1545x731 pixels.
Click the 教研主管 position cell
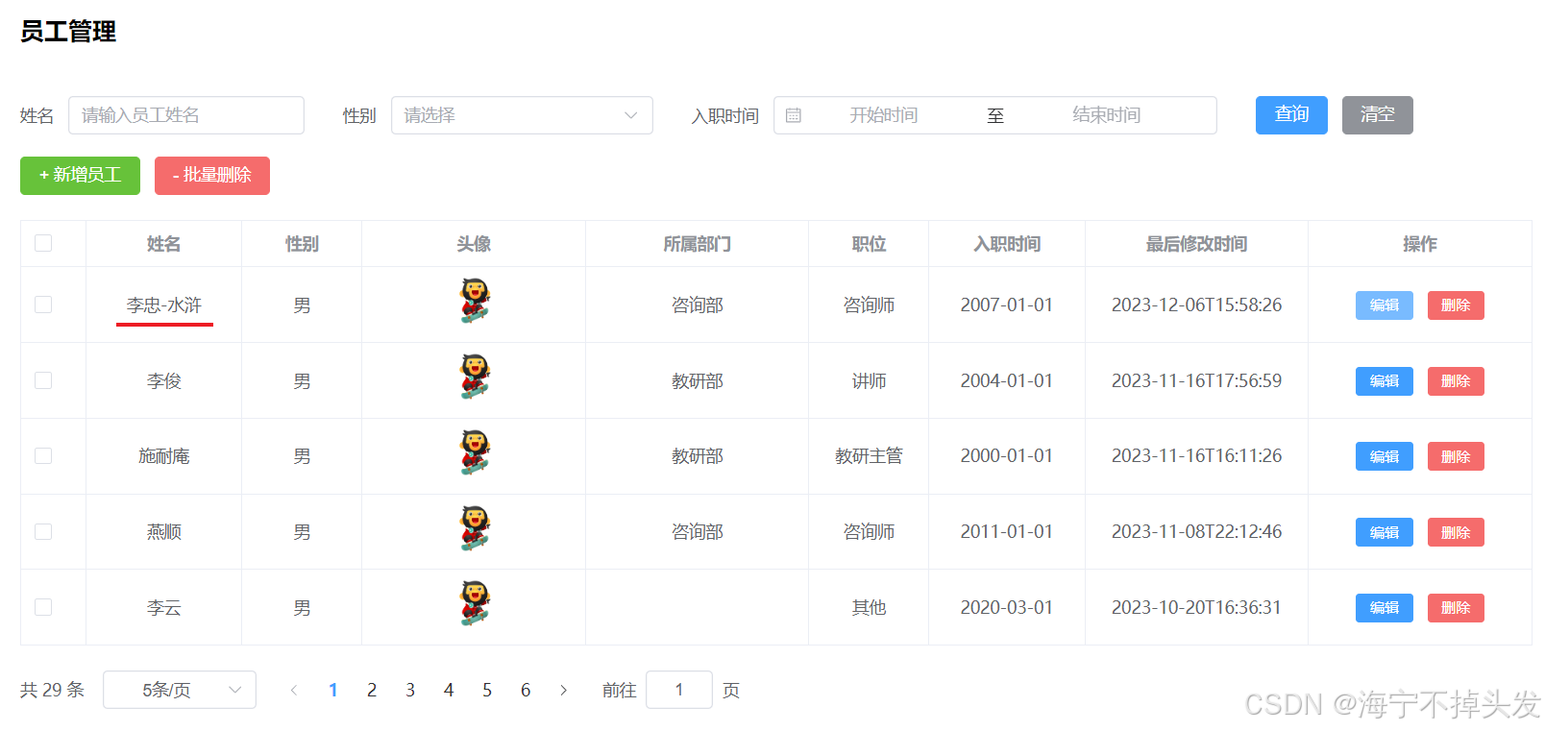(x=869, y=456)
